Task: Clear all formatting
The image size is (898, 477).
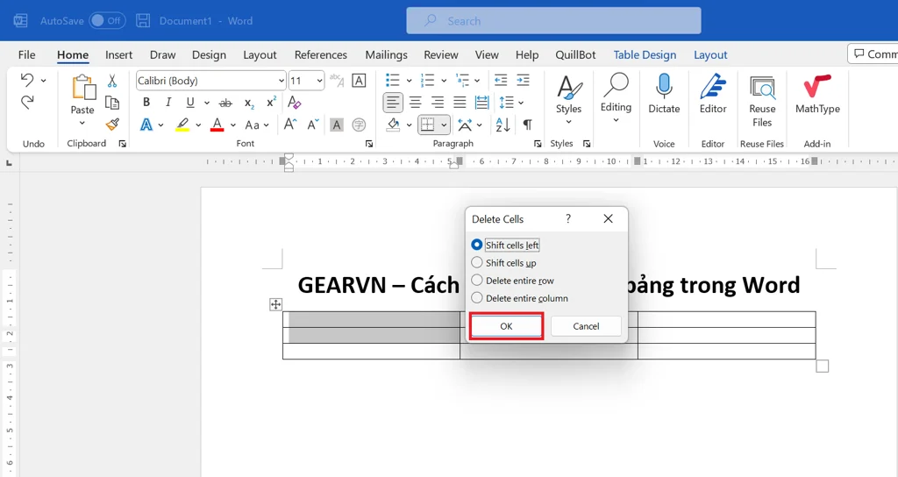Action: click(x=295, y=103)
